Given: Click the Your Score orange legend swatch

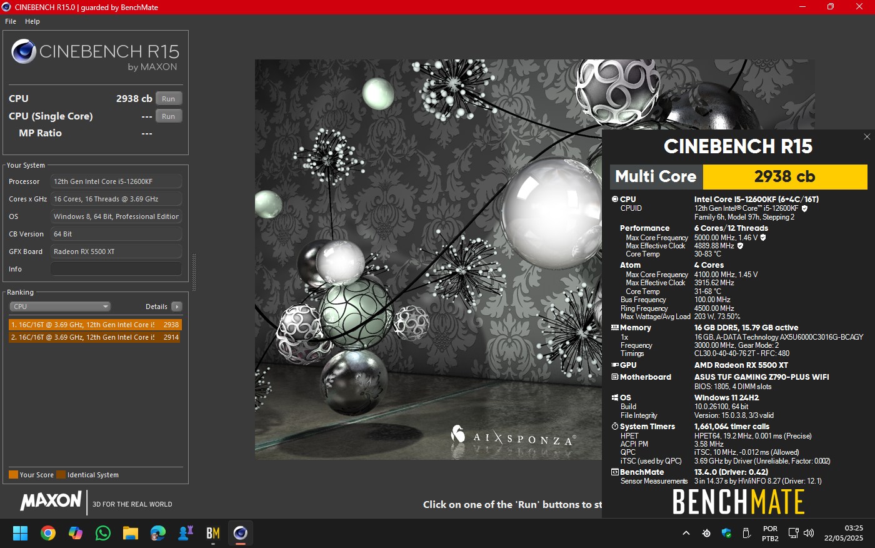Looking at the screenshot, I should coord(13,475).
